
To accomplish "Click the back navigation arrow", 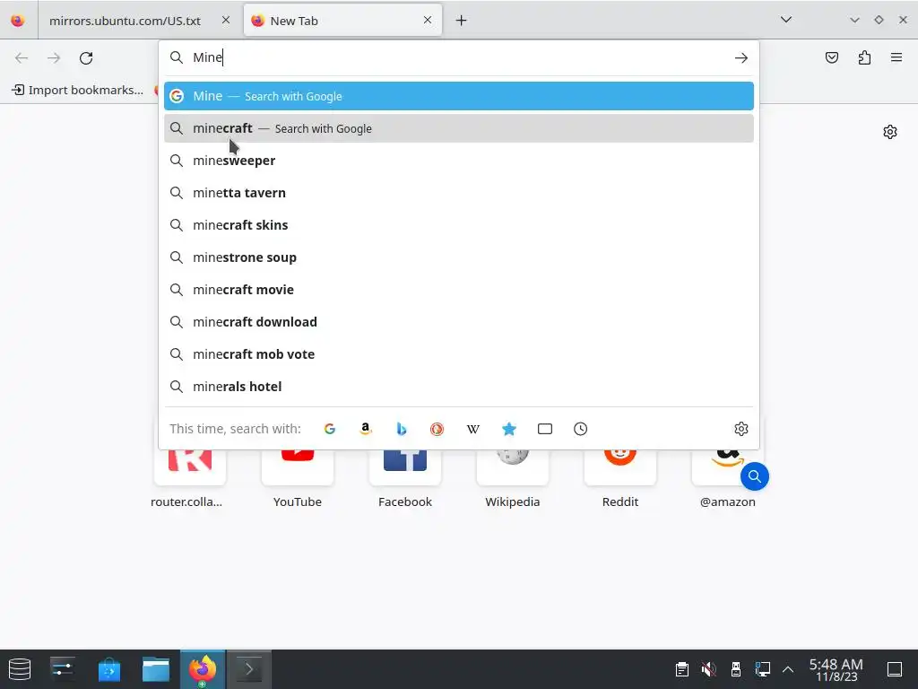I will (x=22, y=58).
